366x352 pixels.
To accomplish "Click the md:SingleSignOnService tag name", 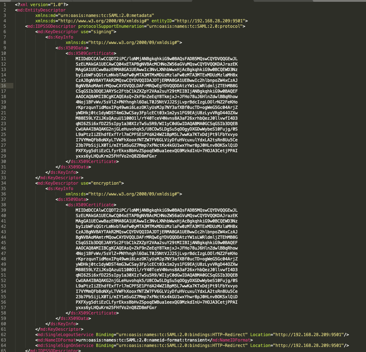I will pyautogui.click(x=66, y=346).
